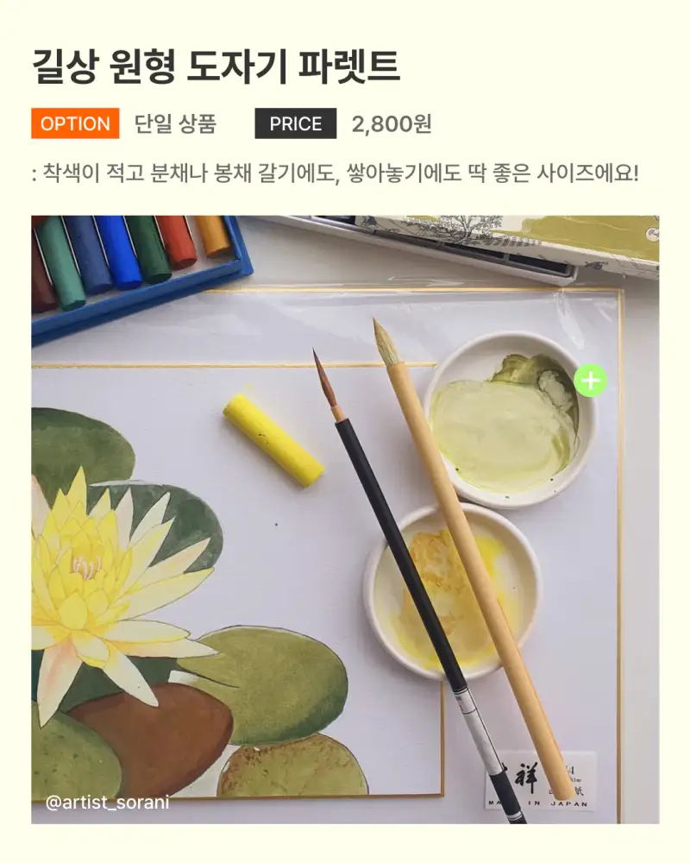Open the @artist_sorani credit link
The height and width of the screenshot is (863, 690).
107,803
